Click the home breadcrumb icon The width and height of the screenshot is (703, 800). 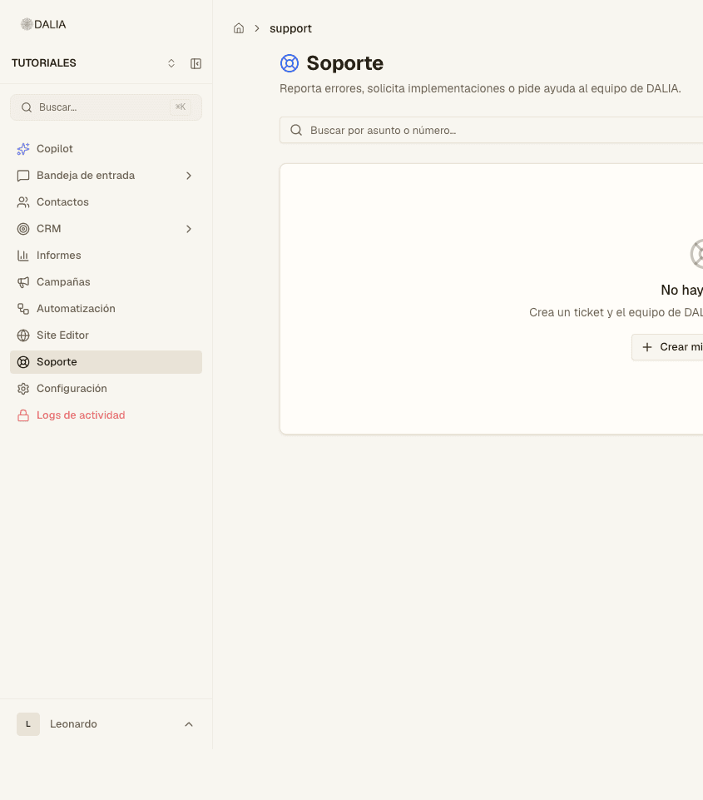239,28
